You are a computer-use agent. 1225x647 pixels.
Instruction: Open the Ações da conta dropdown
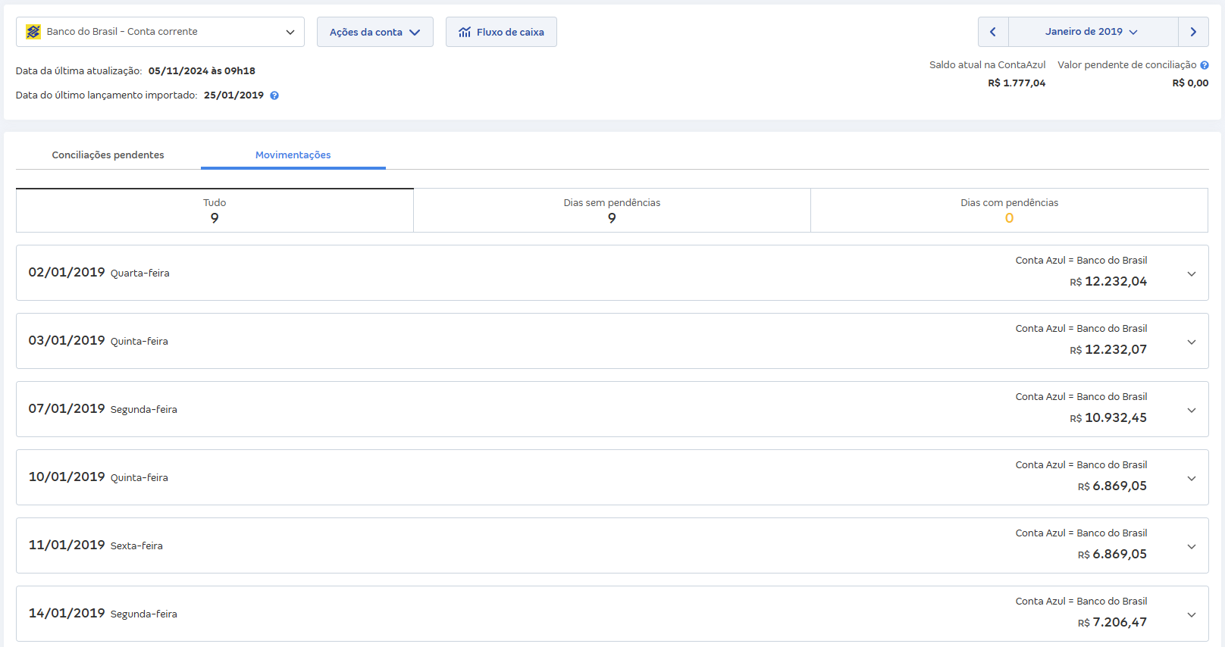click(374, 32)
